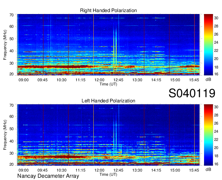Click the upper plot's 'Time (UT)' axis label
Screen dimensions: 222x180
[108, 84]
